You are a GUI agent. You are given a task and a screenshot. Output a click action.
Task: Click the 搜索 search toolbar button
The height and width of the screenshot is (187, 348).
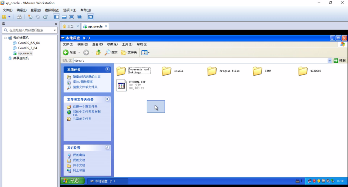[111, 52]
